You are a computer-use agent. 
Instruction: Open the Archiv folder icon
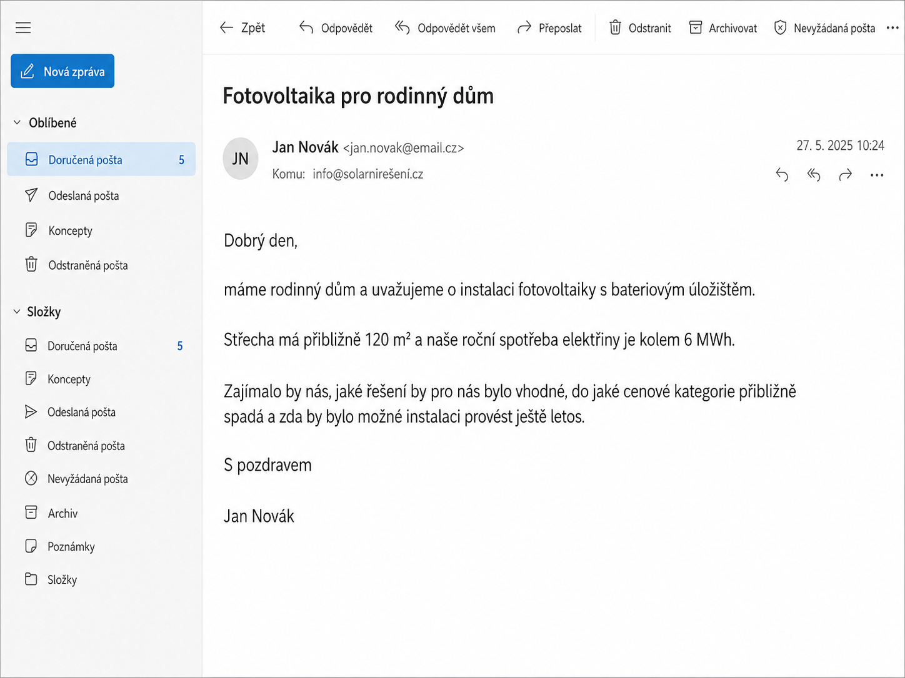pyautogui.click(x=31, y=513)
